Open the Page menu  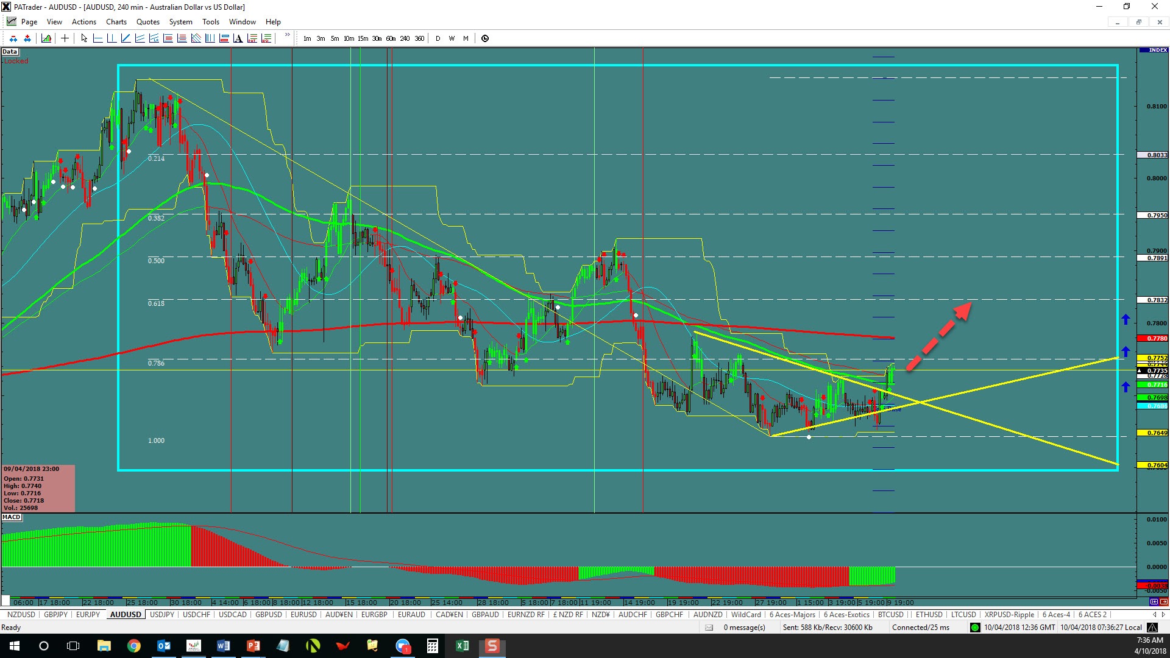pos(29,22)
